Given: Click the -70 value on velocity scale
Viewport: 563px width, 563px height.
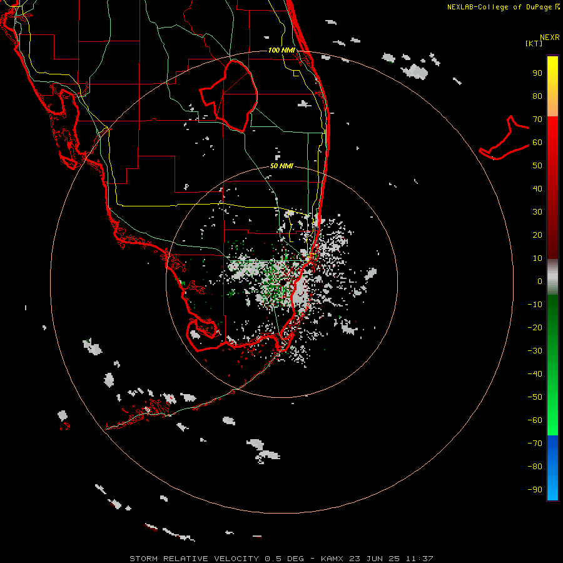Looking at the screenshot, I should tap(535, 444).
